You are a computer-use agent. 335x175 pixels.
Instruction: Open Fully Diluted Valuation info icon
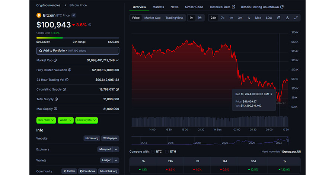(x=70, y=70)
